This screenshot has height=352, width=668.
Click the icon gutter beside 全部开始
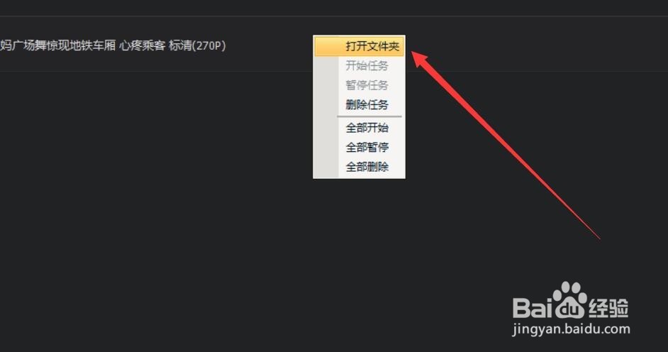coord(326,128)
